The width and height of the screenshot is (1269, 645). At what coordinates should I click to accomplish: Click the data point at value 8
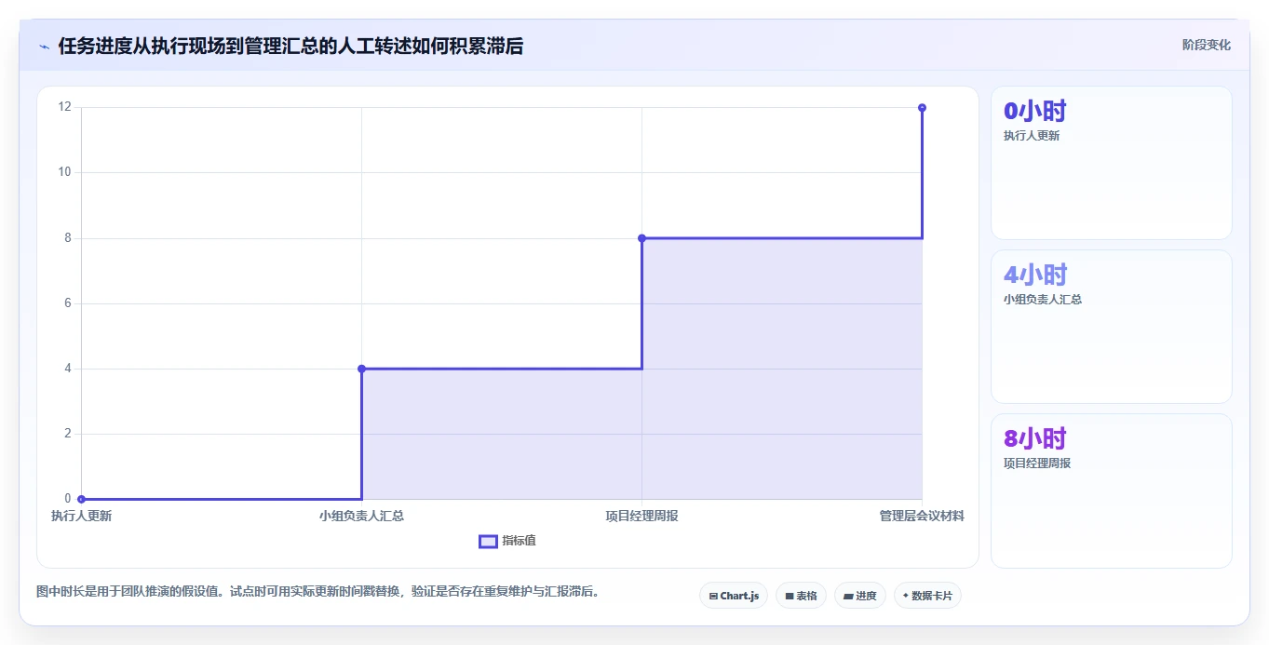tap(642, 238)
